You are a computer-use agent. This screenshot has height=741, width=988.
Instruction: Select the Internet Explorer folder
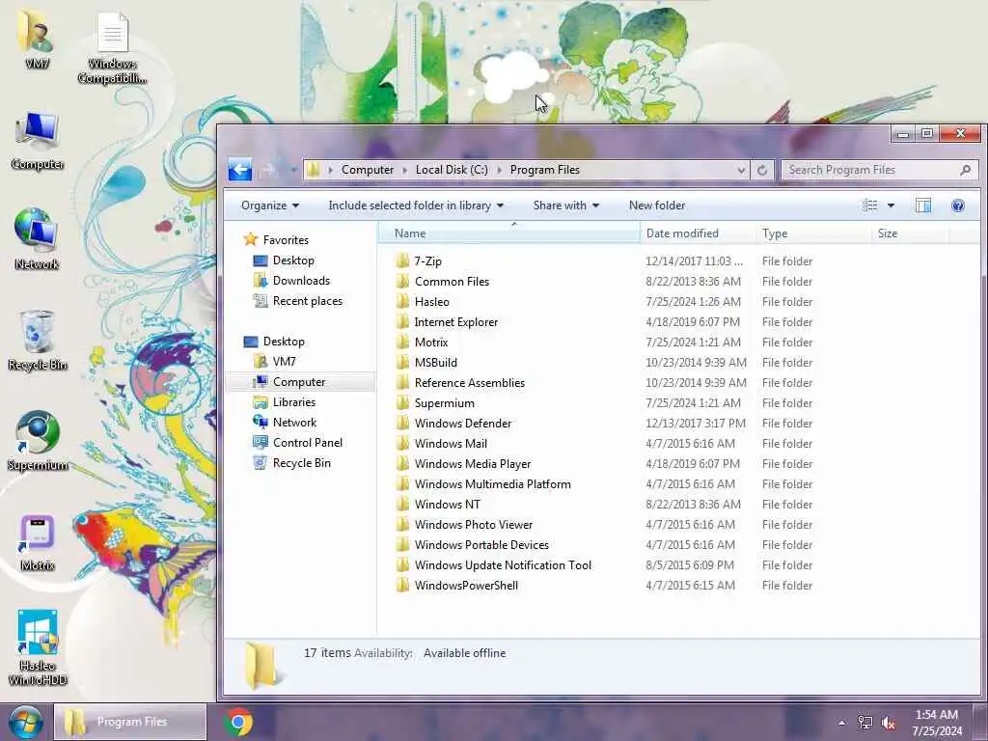point(456,322)
